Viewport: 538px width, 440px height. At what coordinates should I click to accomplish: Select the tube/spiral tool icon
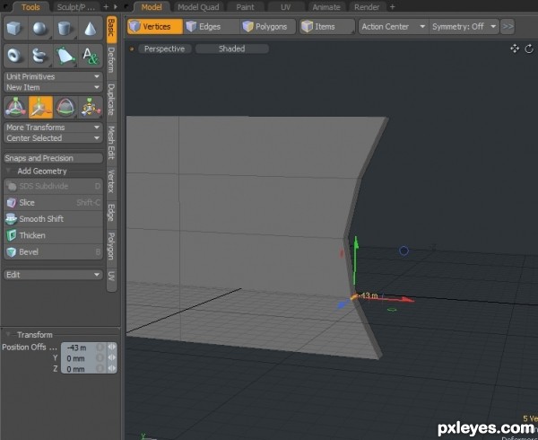click(40, 56)
